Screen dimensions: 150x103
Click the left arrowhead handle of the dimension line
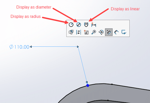(31, 47)
